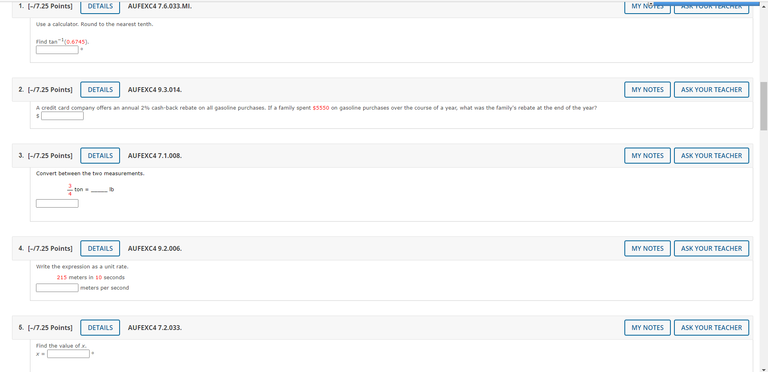Select the meters per second answer field
Image resolution: width=768 pixels, height=372 pixels.
[57, 288]
